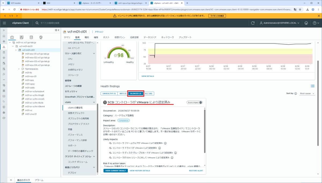Click info icon for コントローラ ディスク グループ impact
This screenshot has height=183, width=322.
pyautogui.click(x=175, y=153)
